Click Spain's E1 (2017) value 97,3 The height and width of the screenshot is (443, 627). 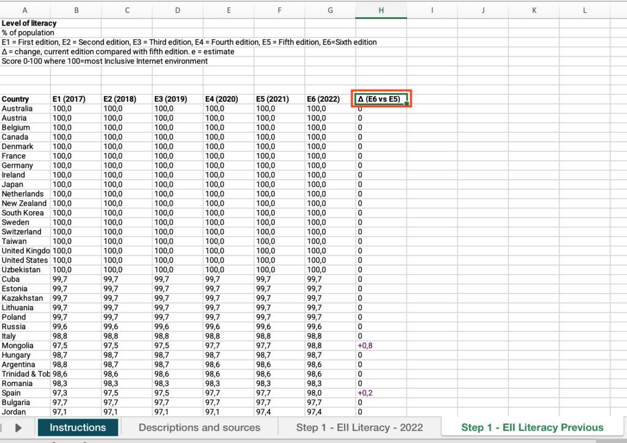pyautogui.click(x=76, y=393)
